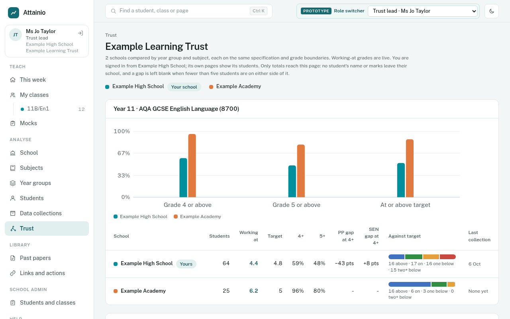This screenshot has width=510, height=319.
Task: Toggle dark mode with the moon button
Action: tap(492, 11)
